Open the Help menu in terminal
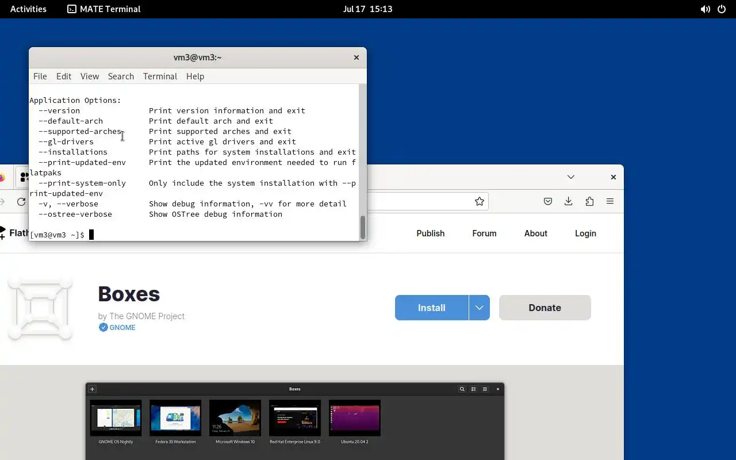 pos(195,76)
